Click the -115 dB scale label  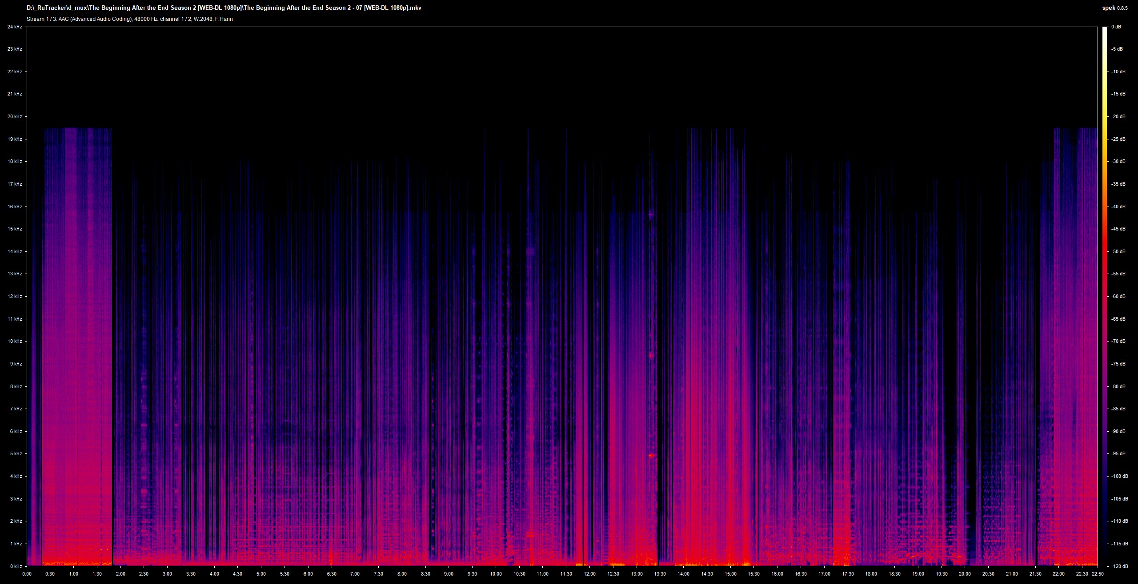[1119, 544]
